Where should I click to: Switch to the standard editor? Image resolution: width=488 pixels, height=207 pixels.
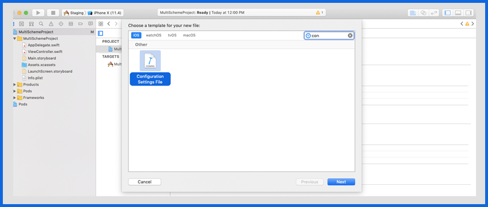[x=413, y=13]
